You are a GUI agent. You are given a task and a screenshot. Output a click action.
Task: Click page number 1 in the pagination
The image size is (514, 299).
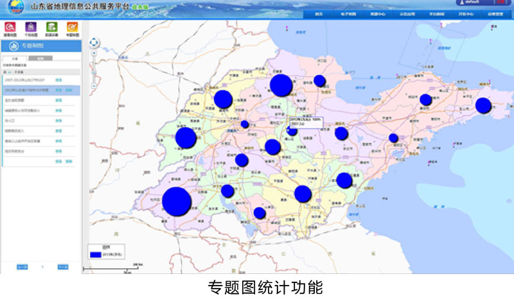[42, 267]
